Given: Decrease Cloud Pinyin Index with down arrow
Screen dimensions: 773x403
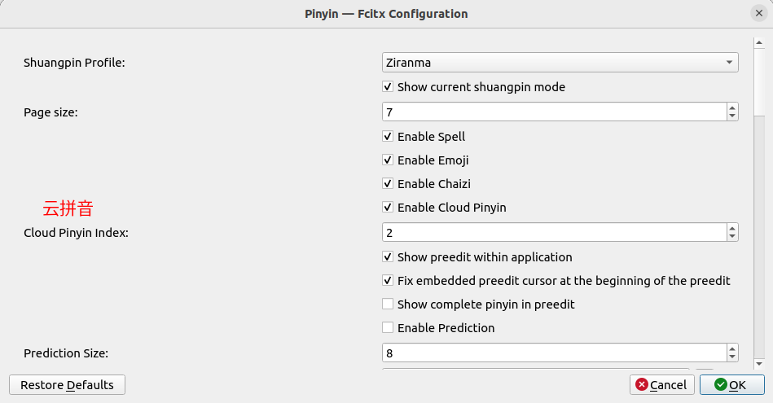Looking at the screenshot, I should [732, 236].
